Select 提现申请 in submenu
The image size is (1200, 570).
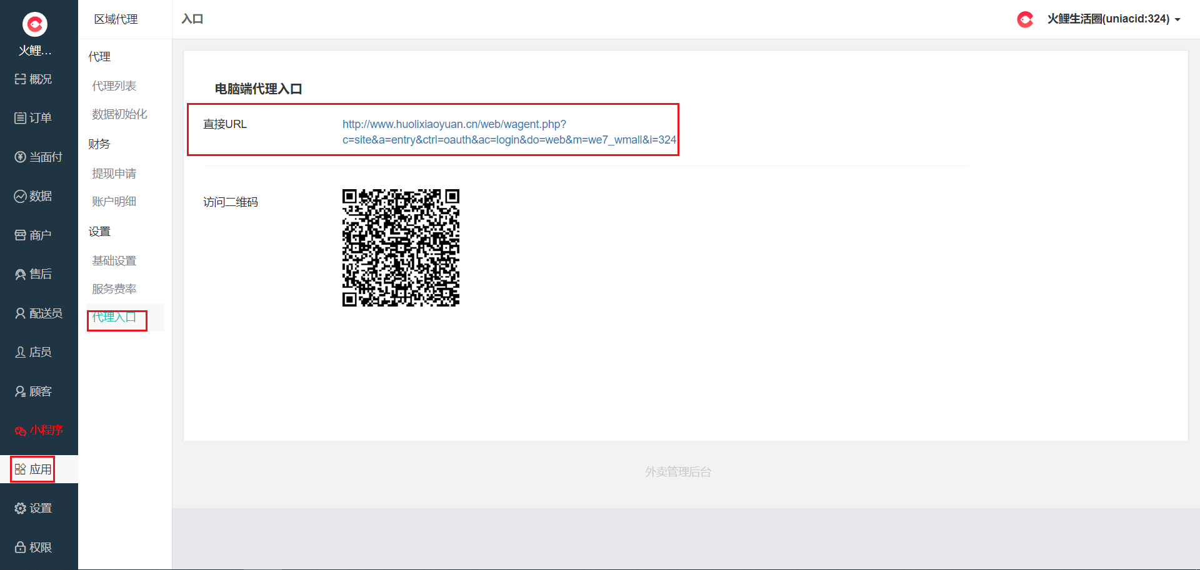pyautogui.click(x=114, y=174)
